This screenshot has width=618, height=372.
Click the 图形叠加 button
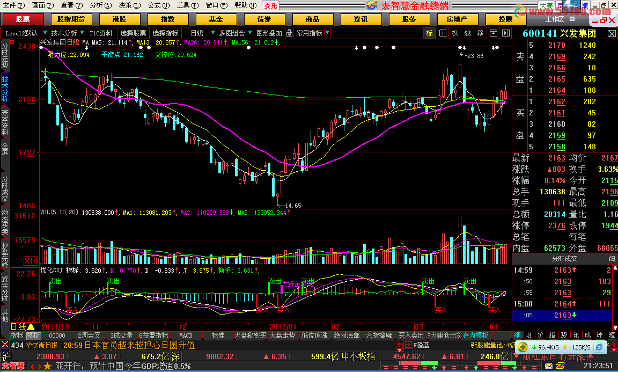tap(269, 33)
